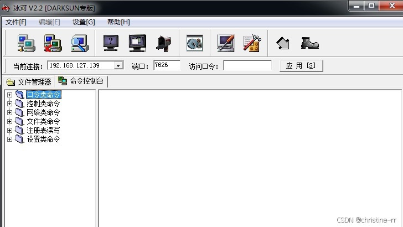This screenshot has height=227, width=403.
Task: Click the delete host icon with red X
Action: click(x=53, y=43)
